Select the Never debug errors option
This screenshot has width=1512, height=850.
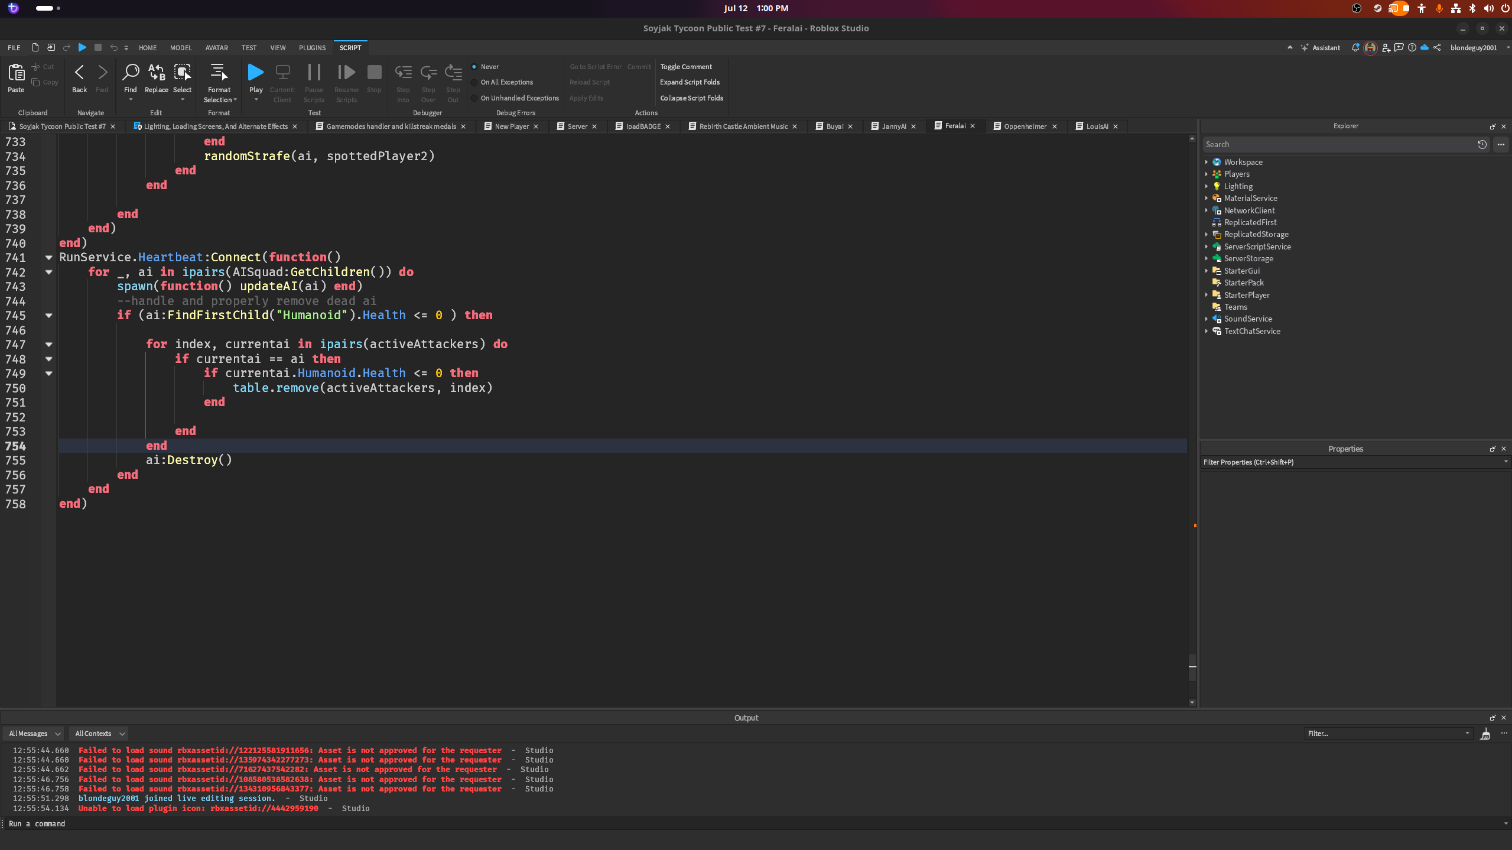tap(485, 67)
